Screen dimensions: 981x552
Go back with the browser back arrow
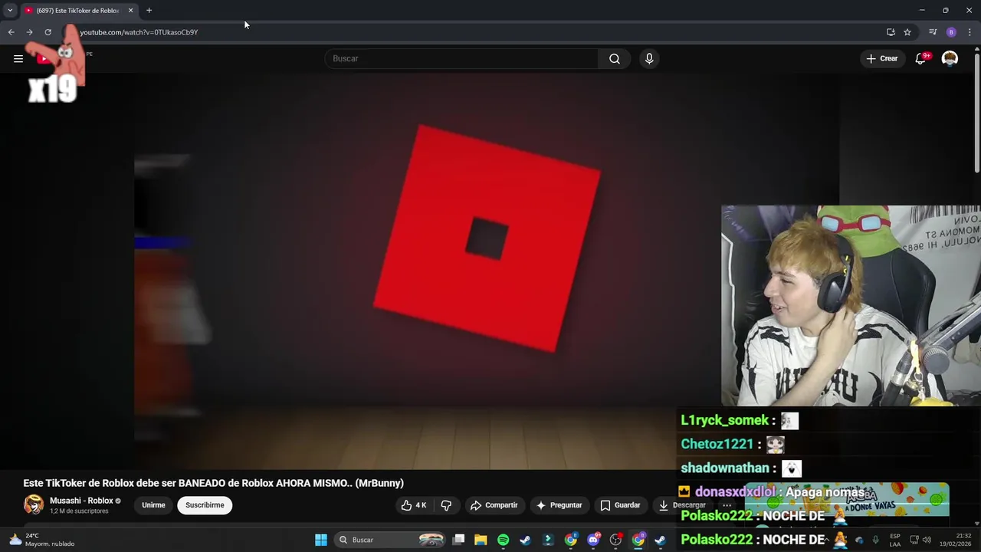click(11, 32)
